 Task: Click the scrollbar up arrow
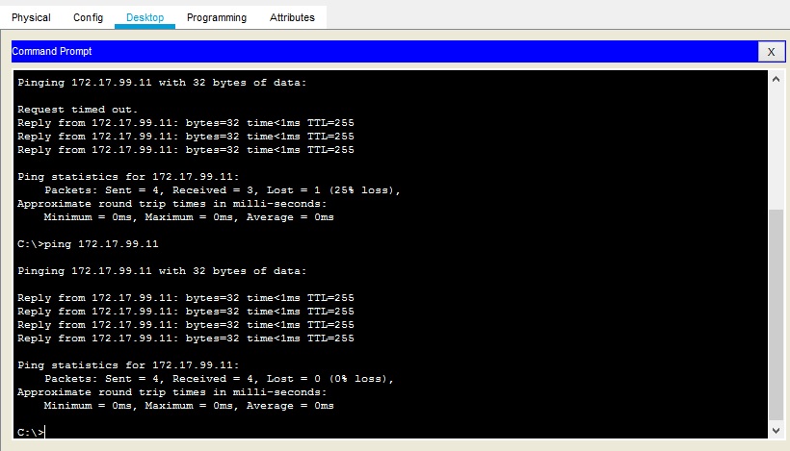click(x=777, y=80)
